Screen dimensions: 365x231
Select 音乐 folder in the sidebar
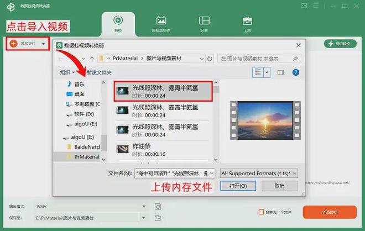tap(80, 84)
